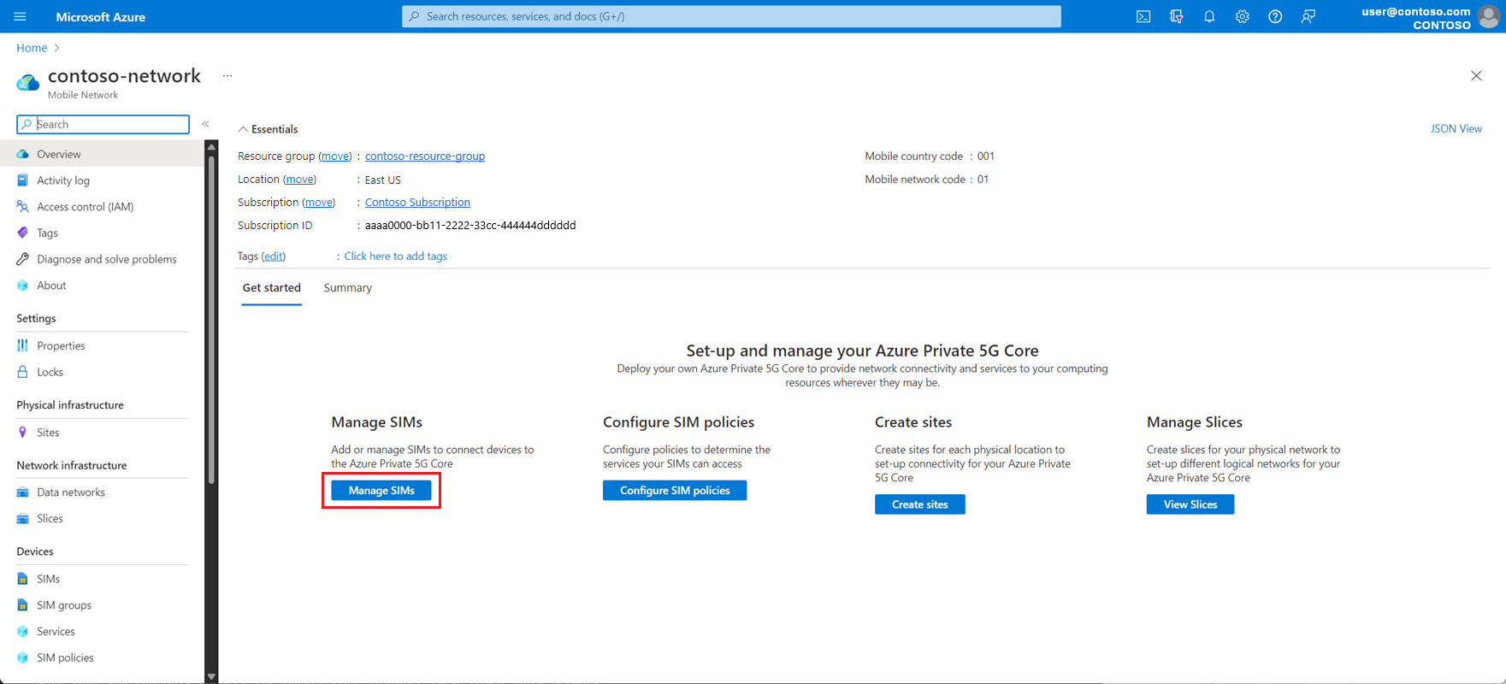Click the Configure SIM policies button

pyautogui.click(x=675, y=491)
